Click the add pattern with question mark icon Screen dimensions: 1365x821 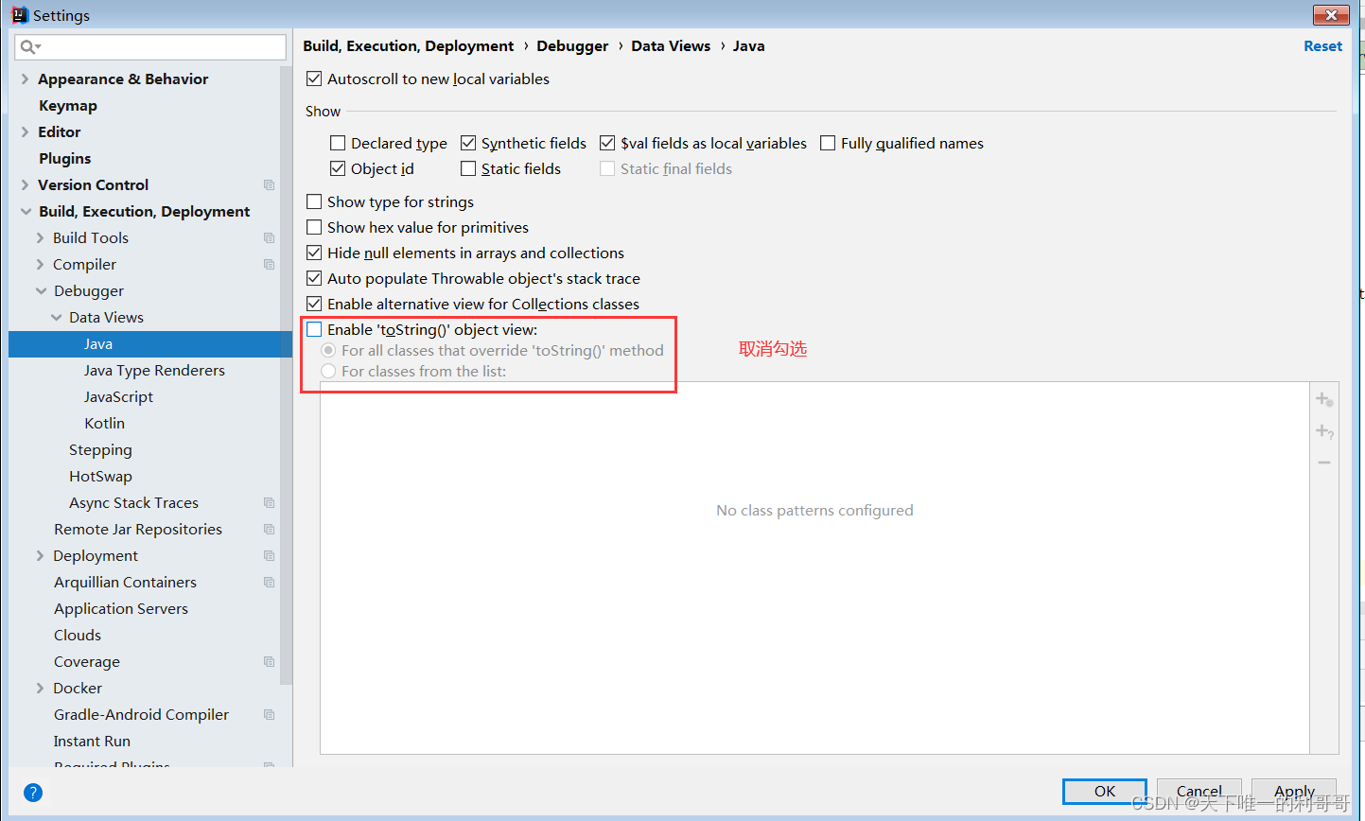[x=1324, y=431]
